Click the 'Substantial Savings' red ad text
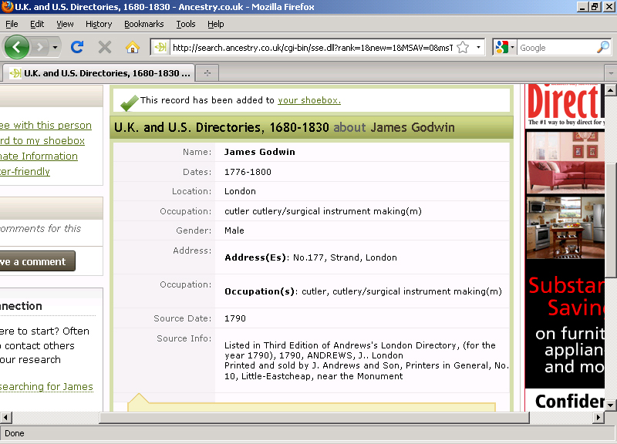 tap(567, 296)
